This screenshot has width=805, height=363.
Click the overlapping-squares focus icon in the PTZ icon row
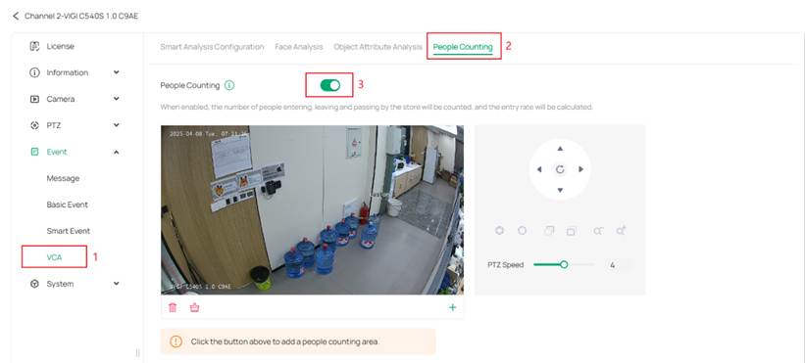[549, 231]
